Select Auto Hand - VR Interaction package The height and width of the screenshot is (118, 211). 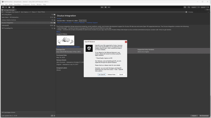tap(28, 17)
